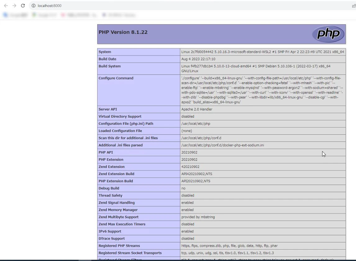The width and height of the screenshot is (356, 261).
Task: Click the Loaded Configuration File label
Action: [120, 131]
